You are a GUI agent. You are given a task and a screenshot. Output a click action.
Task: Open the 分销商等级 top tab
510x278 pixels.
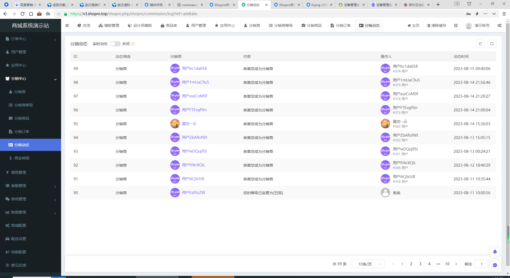tap(281, 25)
